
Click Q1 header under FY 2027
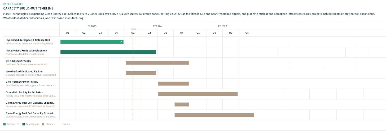tap(198, 33)
